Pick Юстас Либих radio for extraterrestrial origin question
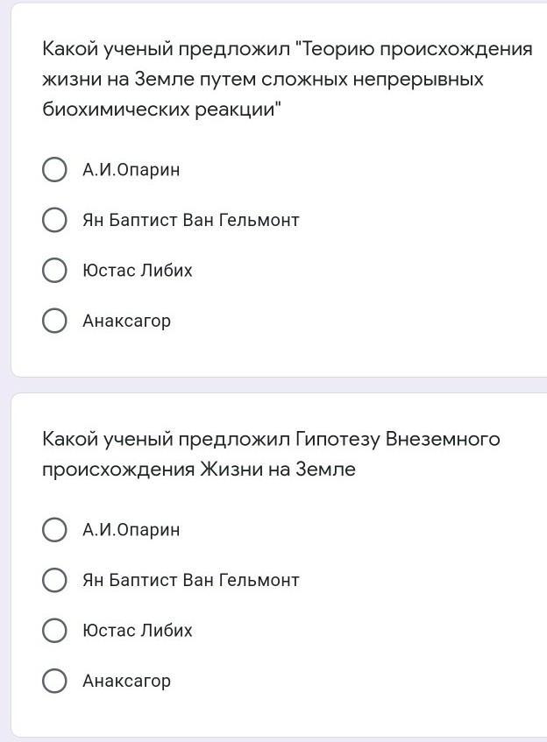The height and width of the screenshot is (742, 547). click(x=54, y=630)
